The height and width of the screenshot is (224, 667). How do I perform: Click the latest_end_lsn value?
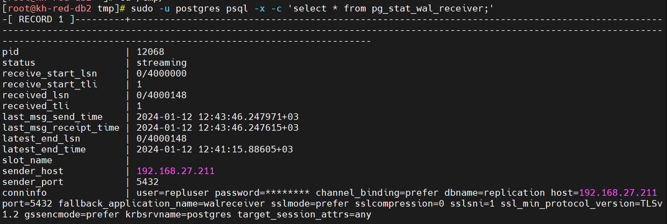coord(162,139)
